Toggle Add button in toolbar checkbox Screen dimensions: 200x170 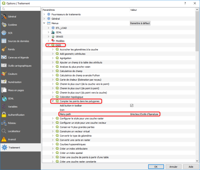[132, 105]
